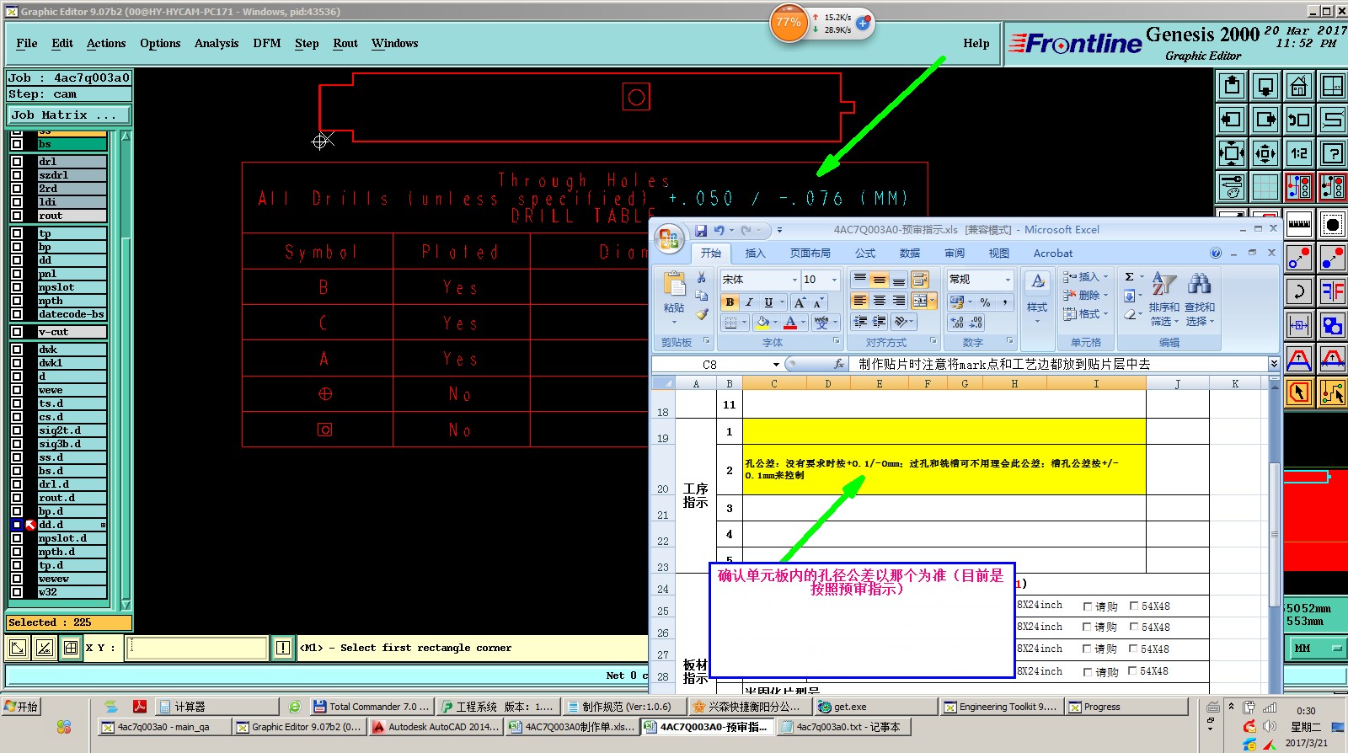This screenshot has height=753, width=1348.
Task: Toggle checkbox beside drl layer
Action: click(17, 162)
